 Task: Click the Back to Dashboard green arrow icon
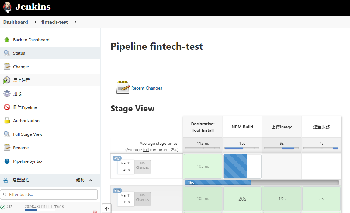(x=7, y=40)
